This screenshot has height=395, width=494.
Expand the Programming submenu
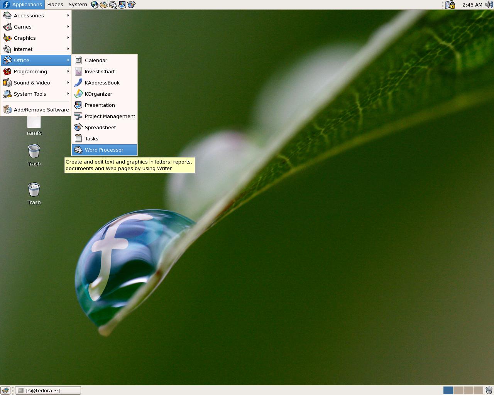pos(36,71)
